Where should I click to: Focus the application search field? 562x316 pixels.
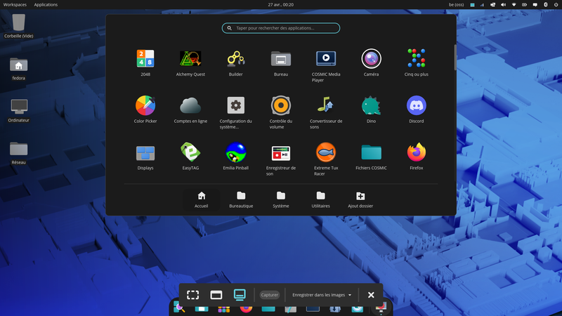click(x=280, y=28)
